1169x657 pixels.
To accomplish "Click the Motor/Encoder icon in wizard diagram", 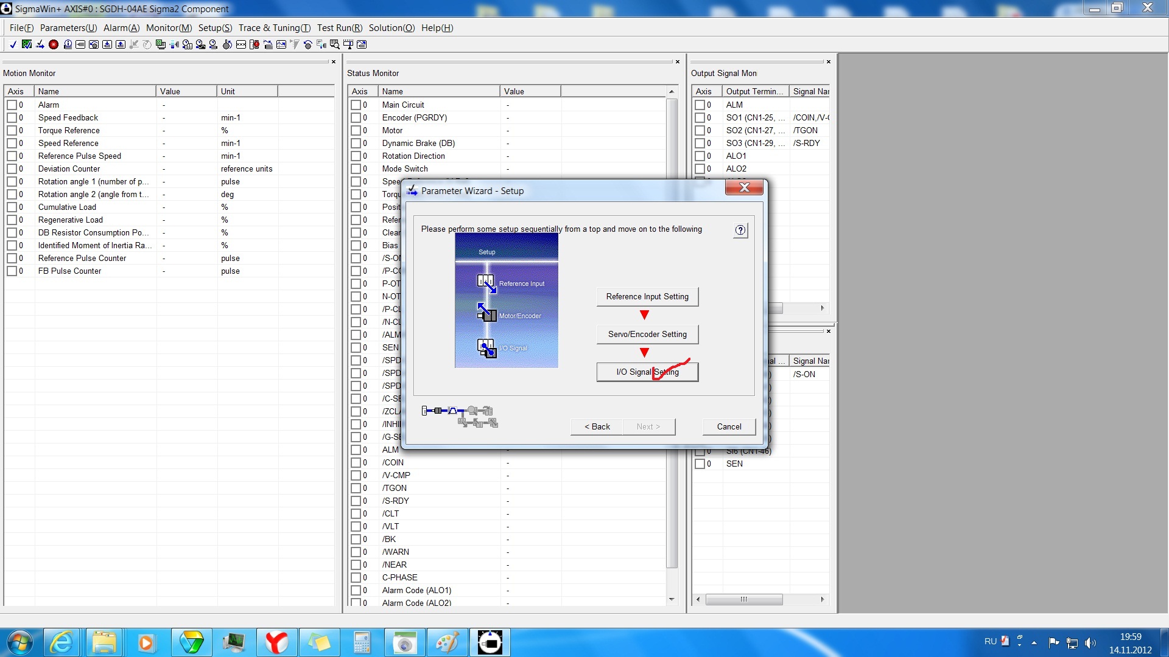I will (x=486, y=313).
